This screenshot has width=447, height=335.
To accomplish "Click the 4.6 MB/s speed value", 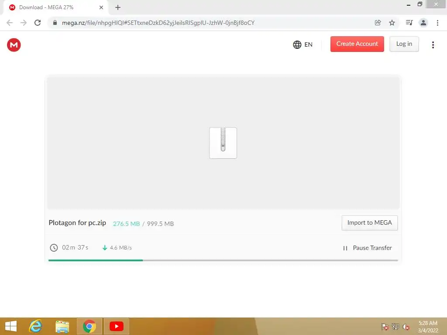I will pyautogui.click(x=121, y=248).
